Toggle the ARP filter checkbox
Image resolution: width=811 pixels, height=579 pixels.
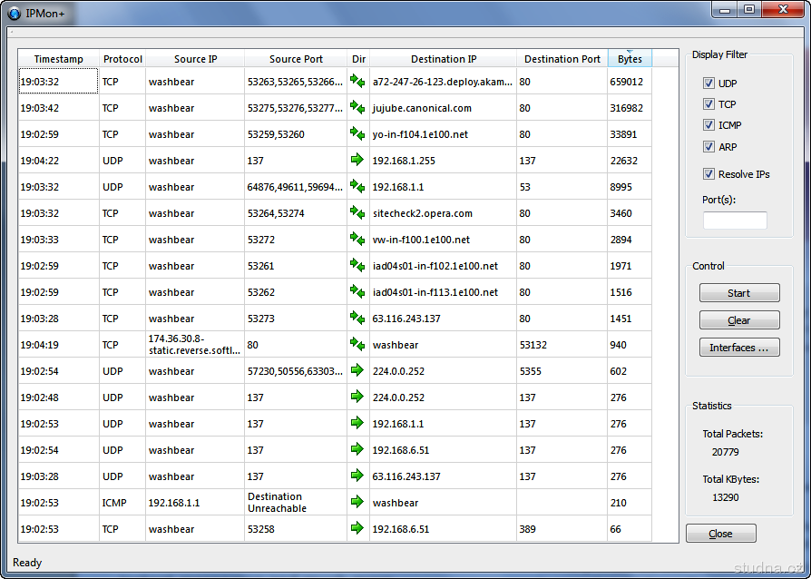click(x=708, y=146)
